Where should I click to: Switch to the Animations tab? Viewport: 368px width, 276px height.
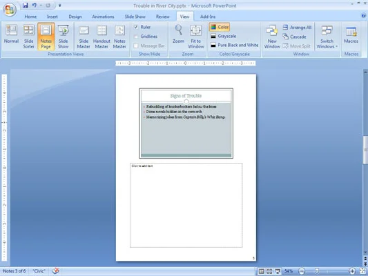(x=103, y=17)
